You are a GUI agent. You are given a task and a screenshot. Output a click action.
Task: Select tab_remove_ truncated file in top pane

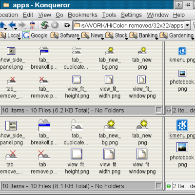point(11,80)
